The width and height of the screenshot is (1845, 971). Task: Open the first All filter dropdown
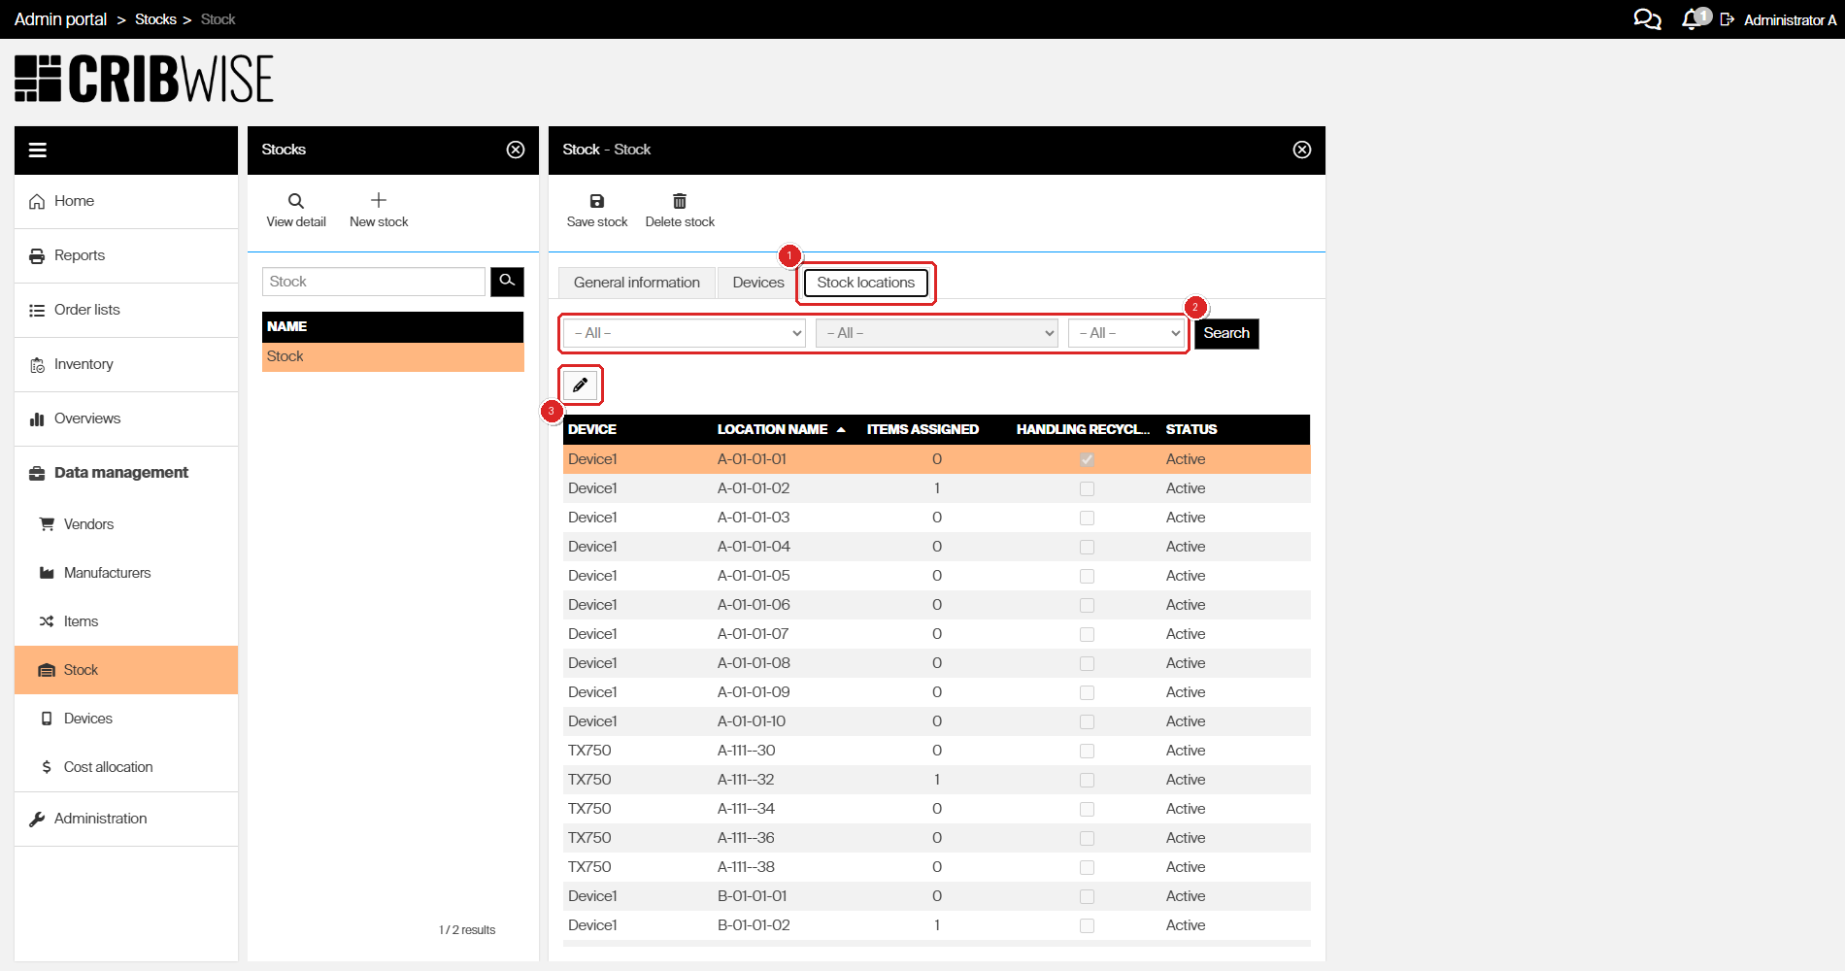(685, 333)
